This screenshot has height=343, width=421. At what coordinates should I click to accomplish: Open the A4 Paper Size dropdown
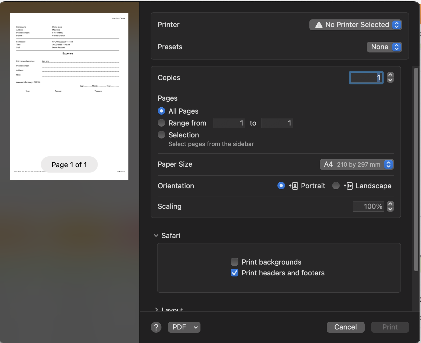click(x=357, y=164)
